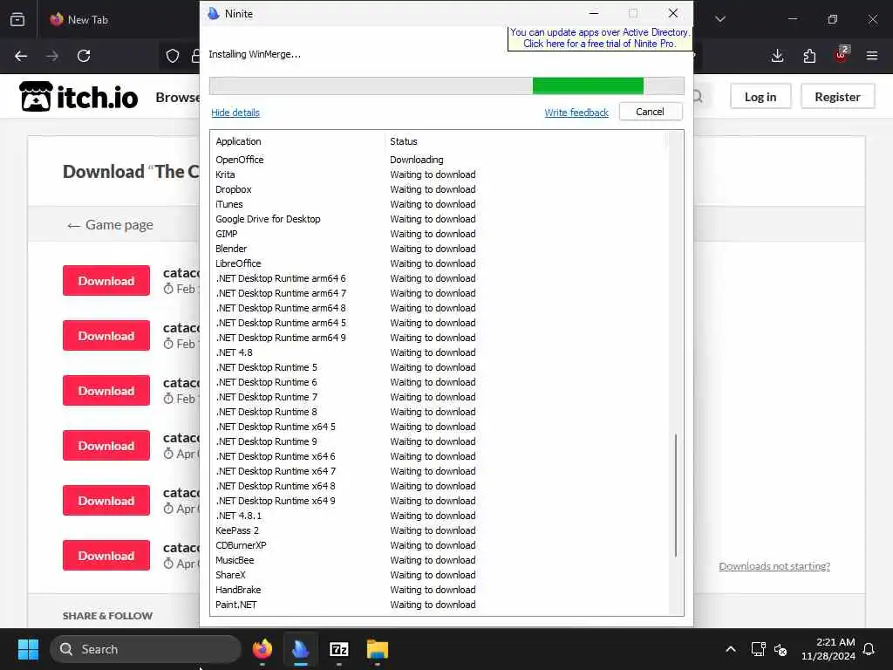This screenshot has height=670, width=893.
Task: Click the Ninite Pro free trial banner
Action: pos(599,38)
